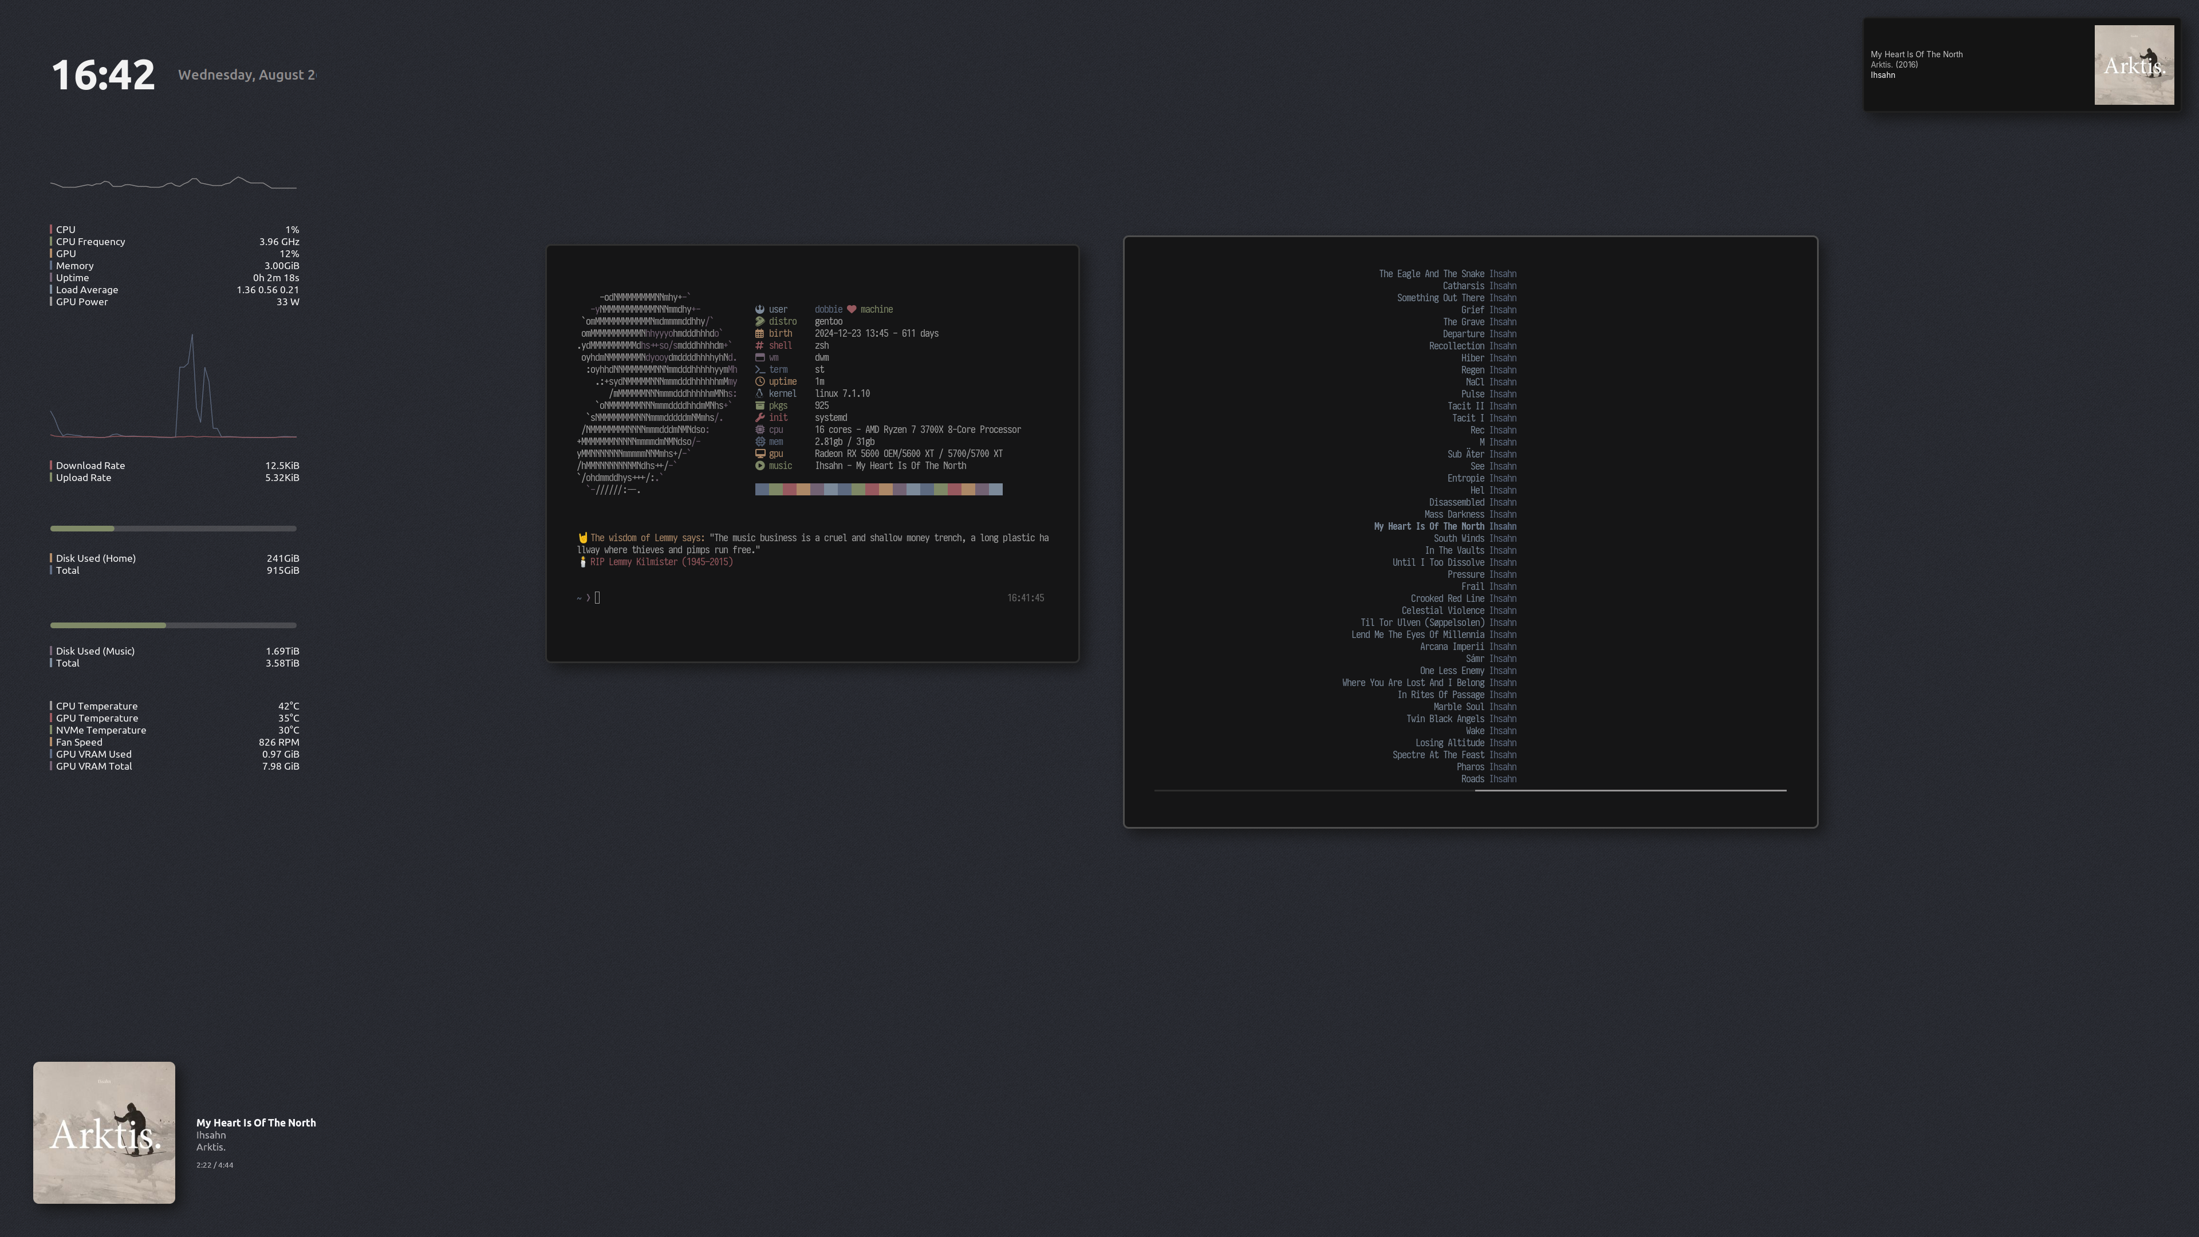The width and height of the screenshot is (2199, 1237).
Task: Select the Tacit II track row
Action: point(1482,405)
